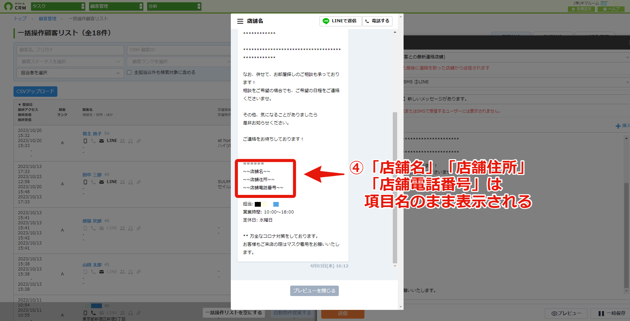Click the mail icon for 山田 太郎
The image size is (630, 321).
[x=102, y=272]
